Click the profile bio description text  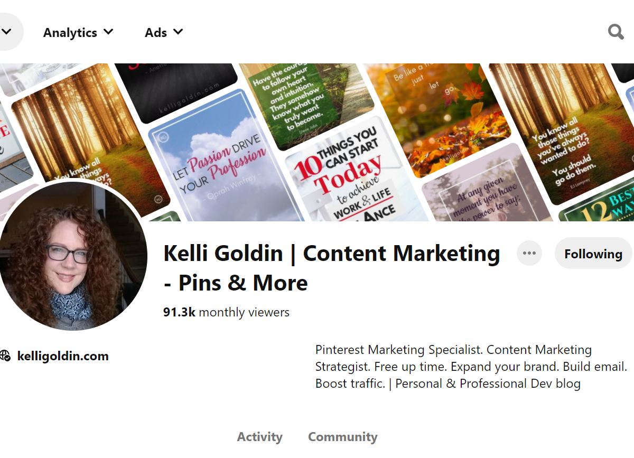tap(471, 367)
